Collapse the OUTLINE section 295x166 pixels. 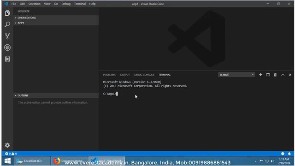click(x=56, y=95)
